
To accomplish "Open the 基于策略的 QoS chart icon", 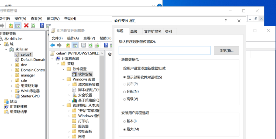I will (74, 100).
